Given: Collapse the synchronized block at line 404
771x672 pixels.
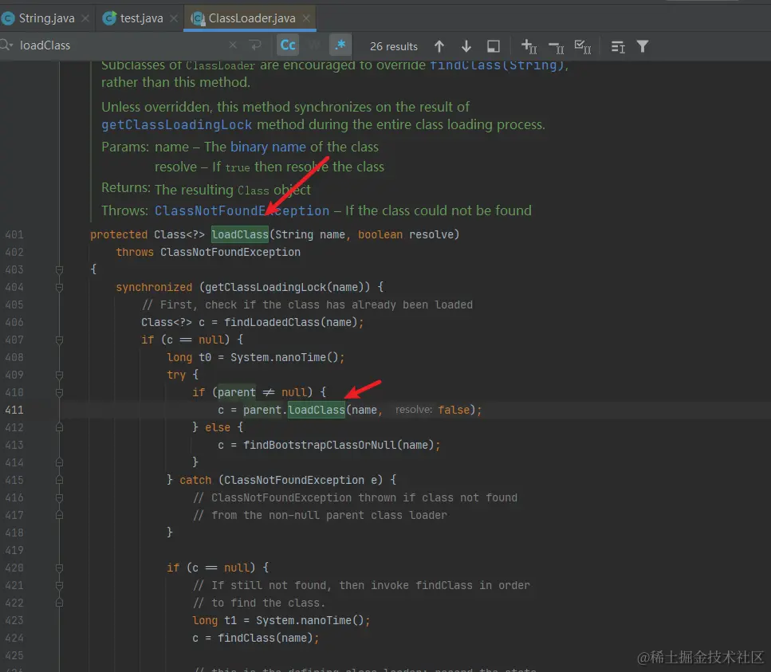Looking at the screenshot, I should [59, 287].
